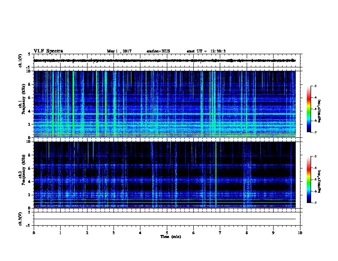Screen dimensions: 338x261
Task: Click the ch.2 colorbar log(PSD) unit label
Action: (319, 181)
